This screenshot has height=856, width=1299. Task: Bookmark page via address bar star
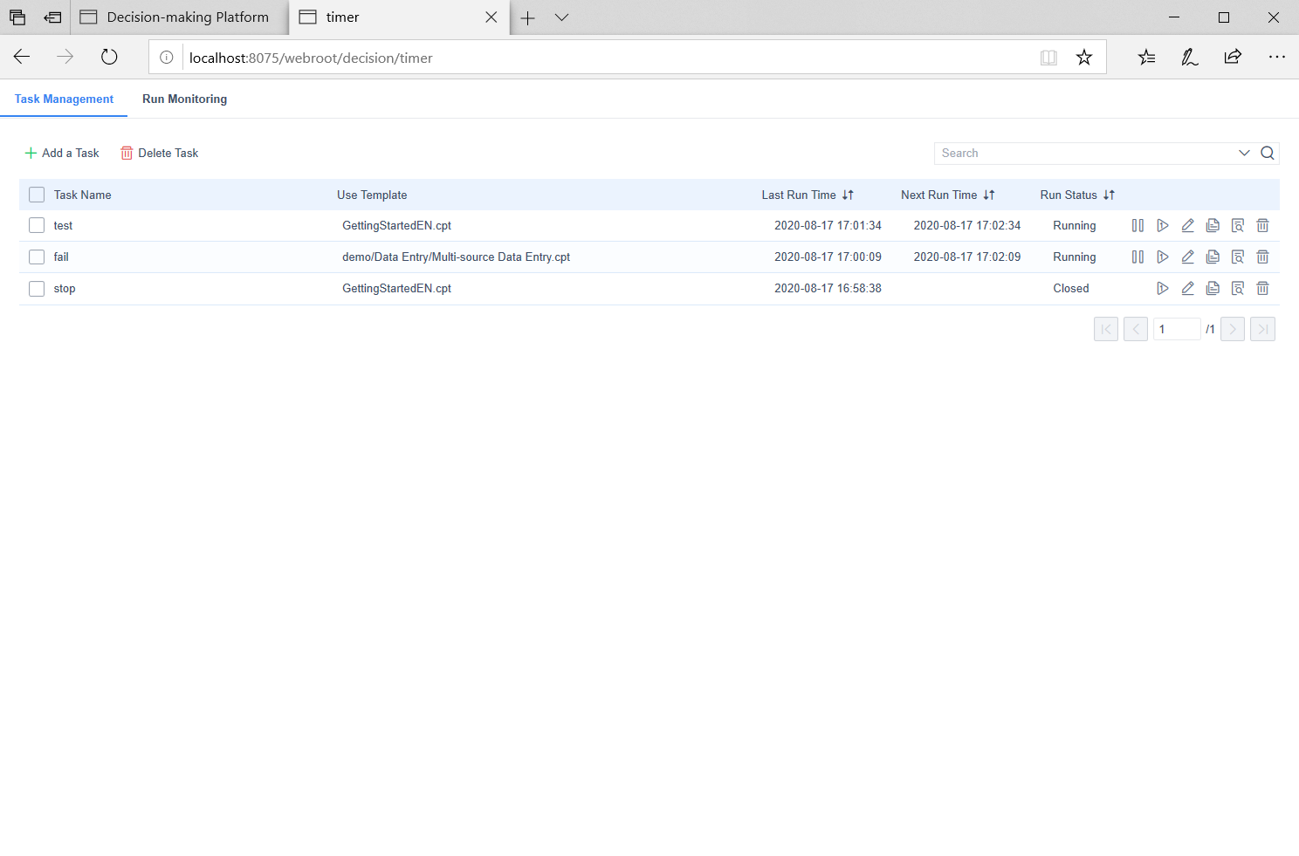point(1084,57)
